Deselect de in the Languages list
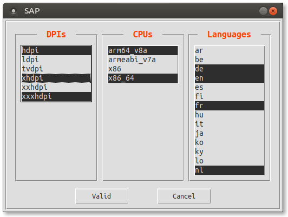 pos(230,69)
